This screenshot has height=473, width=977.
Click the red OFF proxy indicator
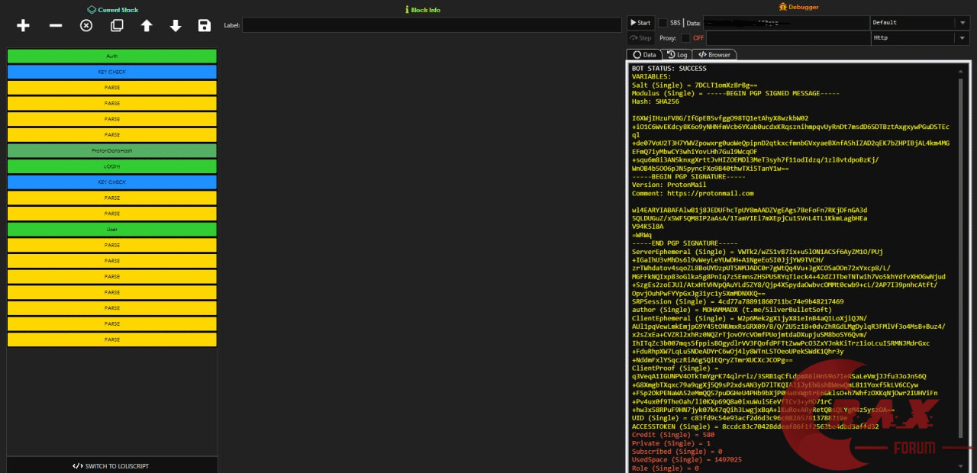(698, 38)
